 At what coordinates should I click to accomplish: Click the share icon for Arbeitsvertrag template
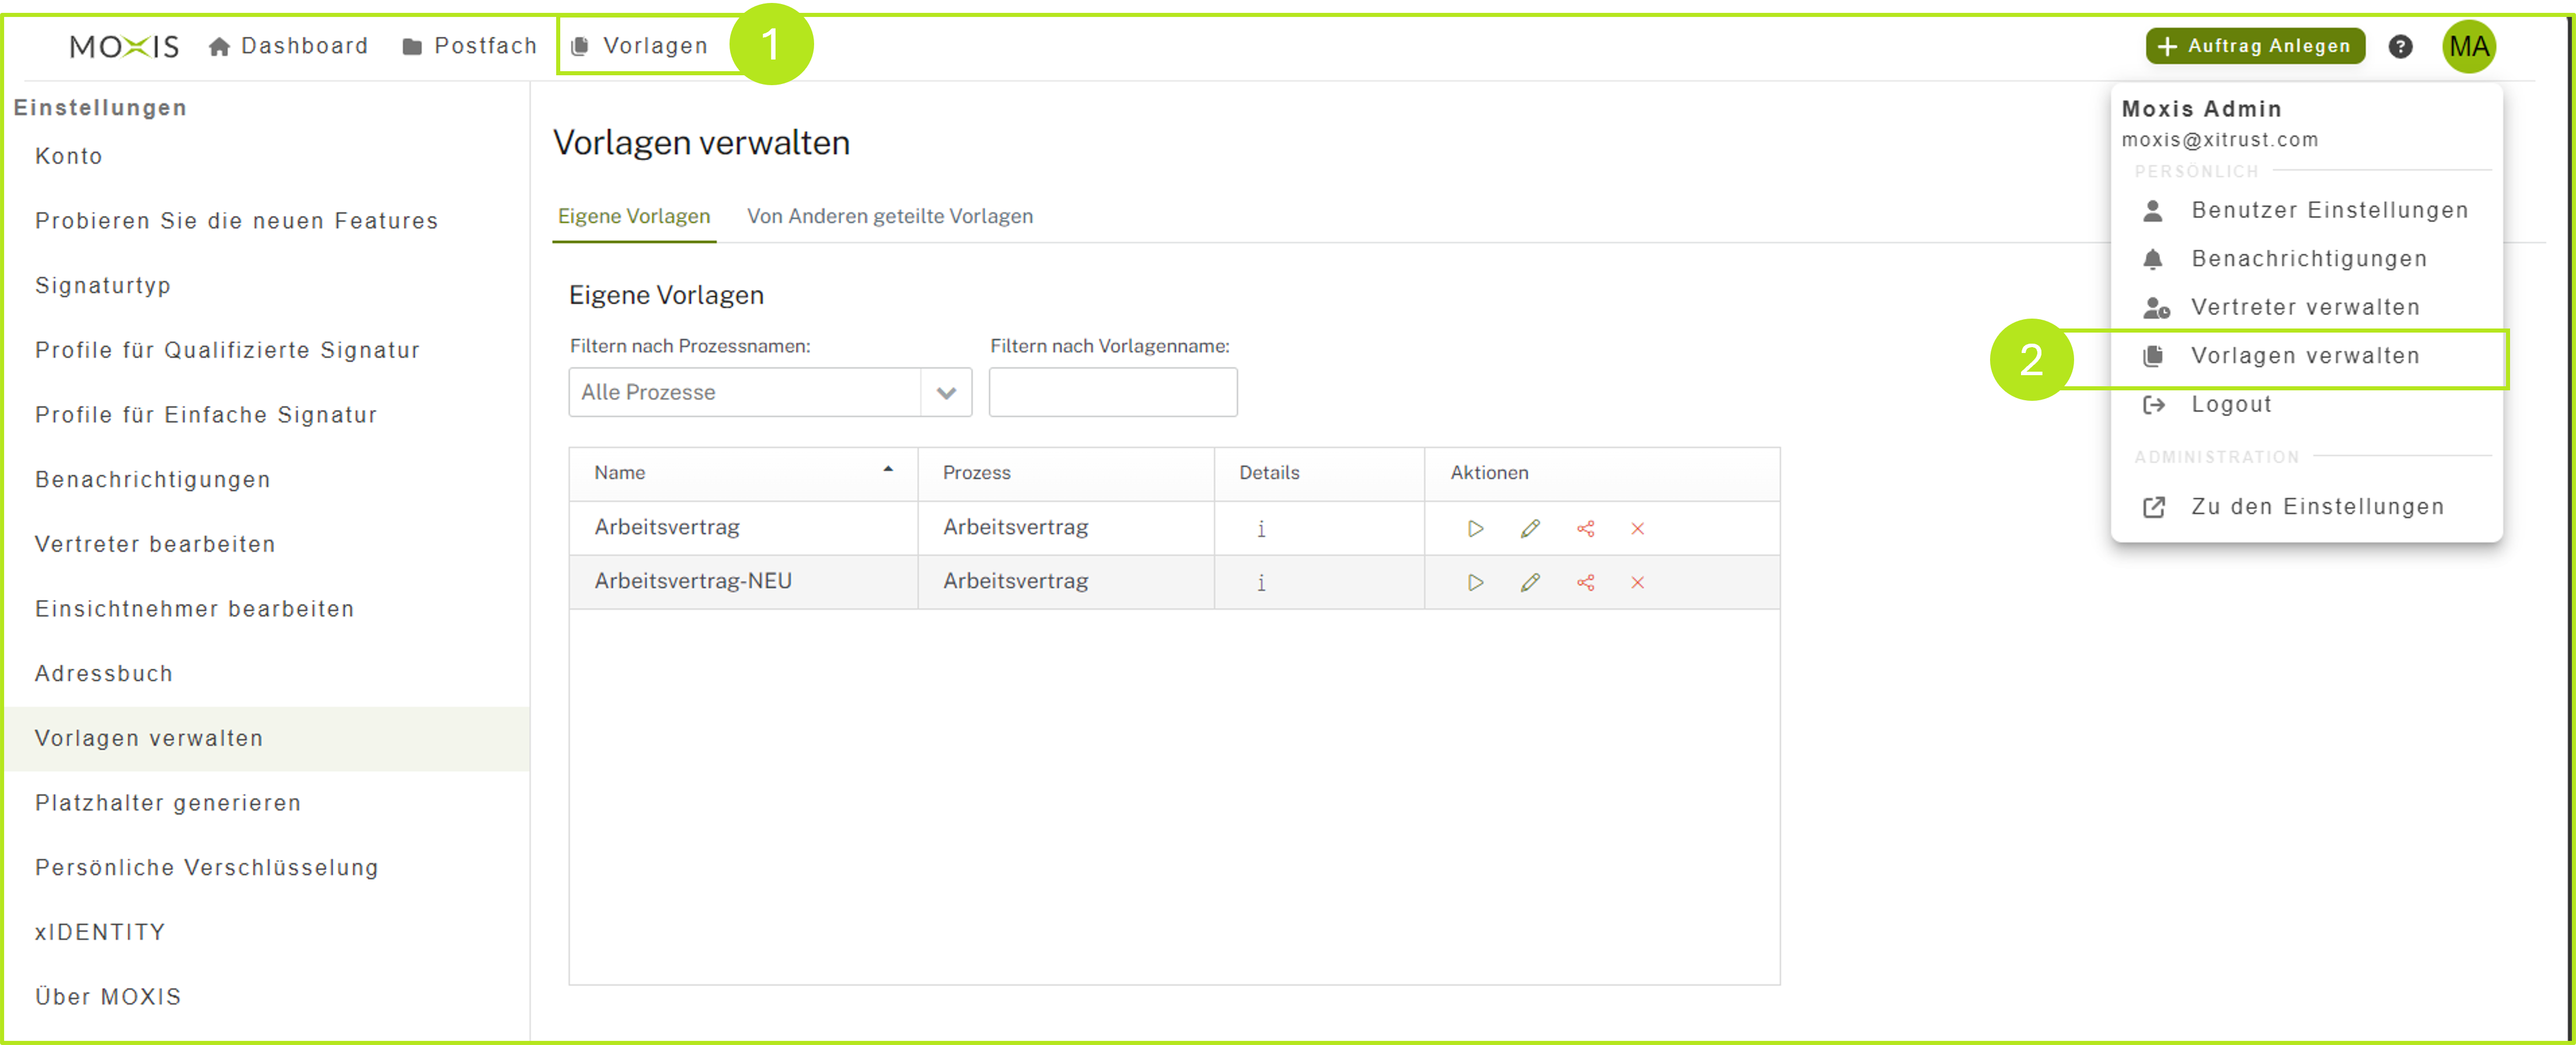point(1585,528)
